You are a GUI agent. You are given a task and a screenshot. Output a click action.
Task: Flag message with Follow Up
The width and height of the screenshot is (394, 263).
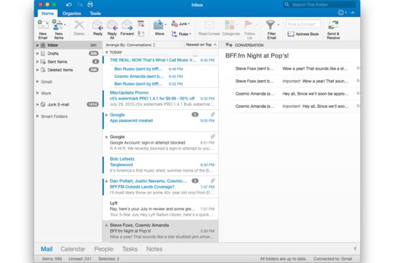[x=249, y=29]
